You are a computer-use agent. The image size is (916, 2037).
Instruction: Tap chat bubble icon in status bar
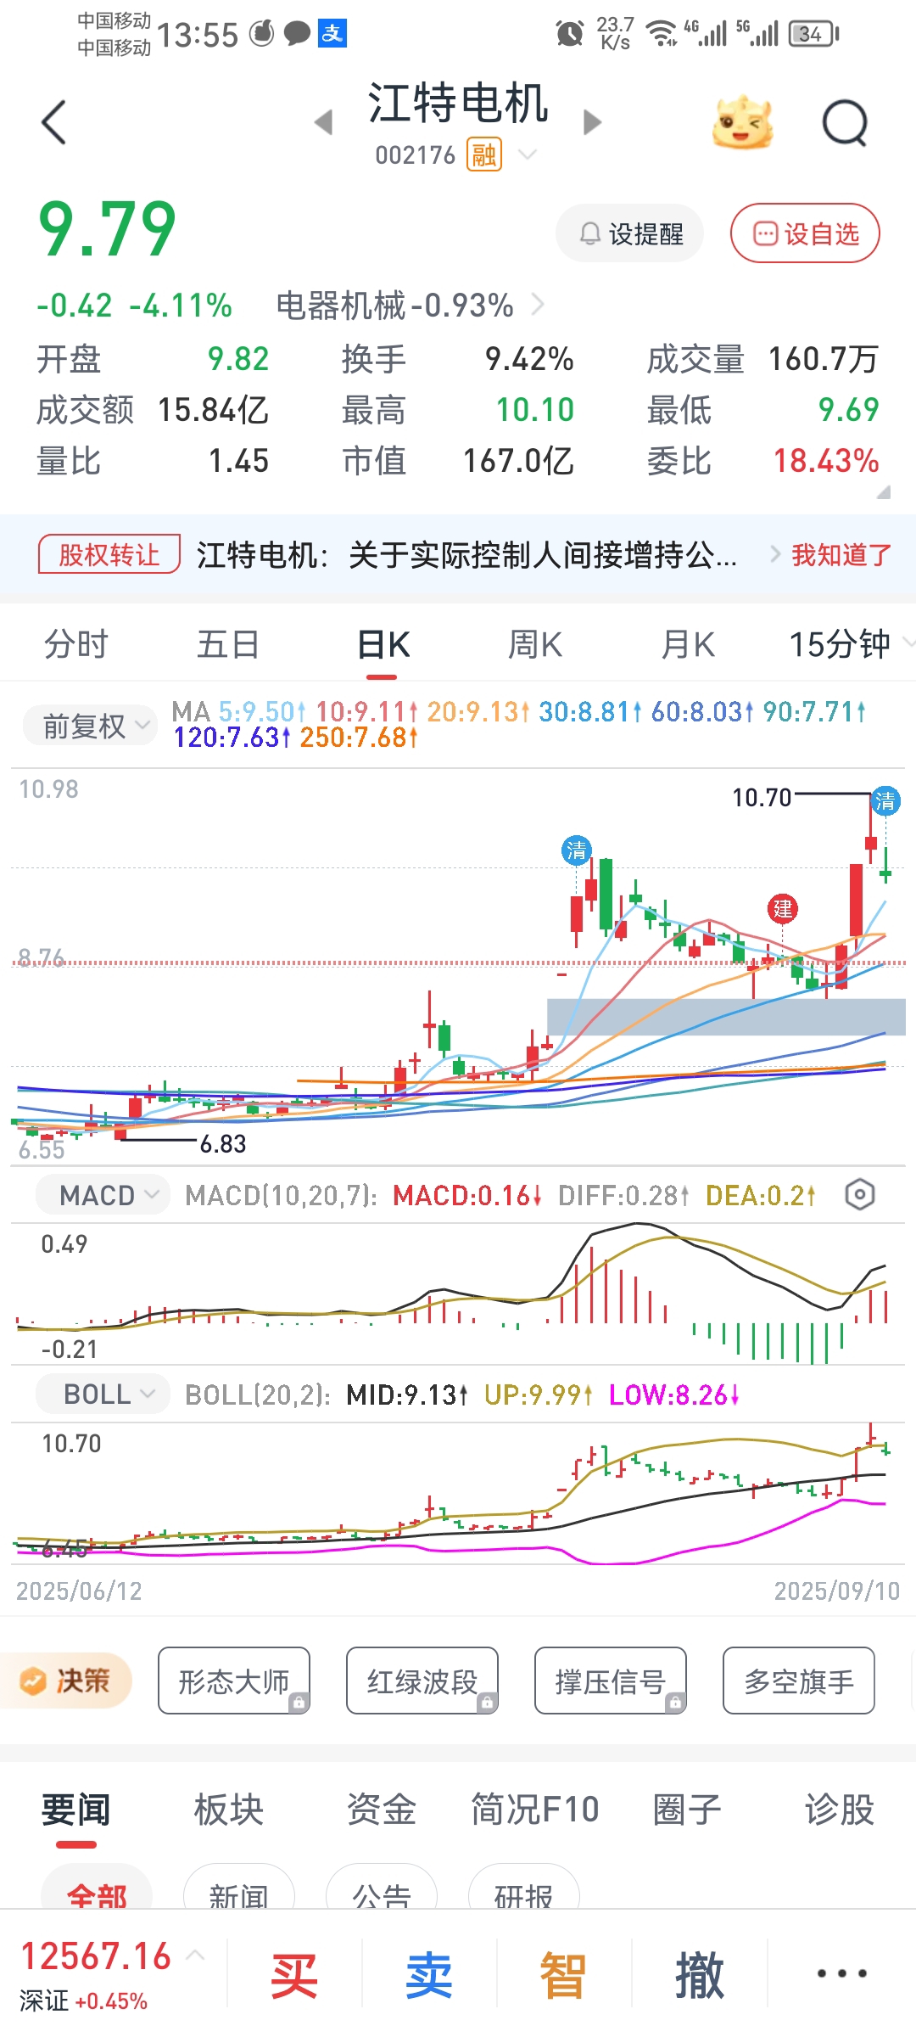[297, 34]
